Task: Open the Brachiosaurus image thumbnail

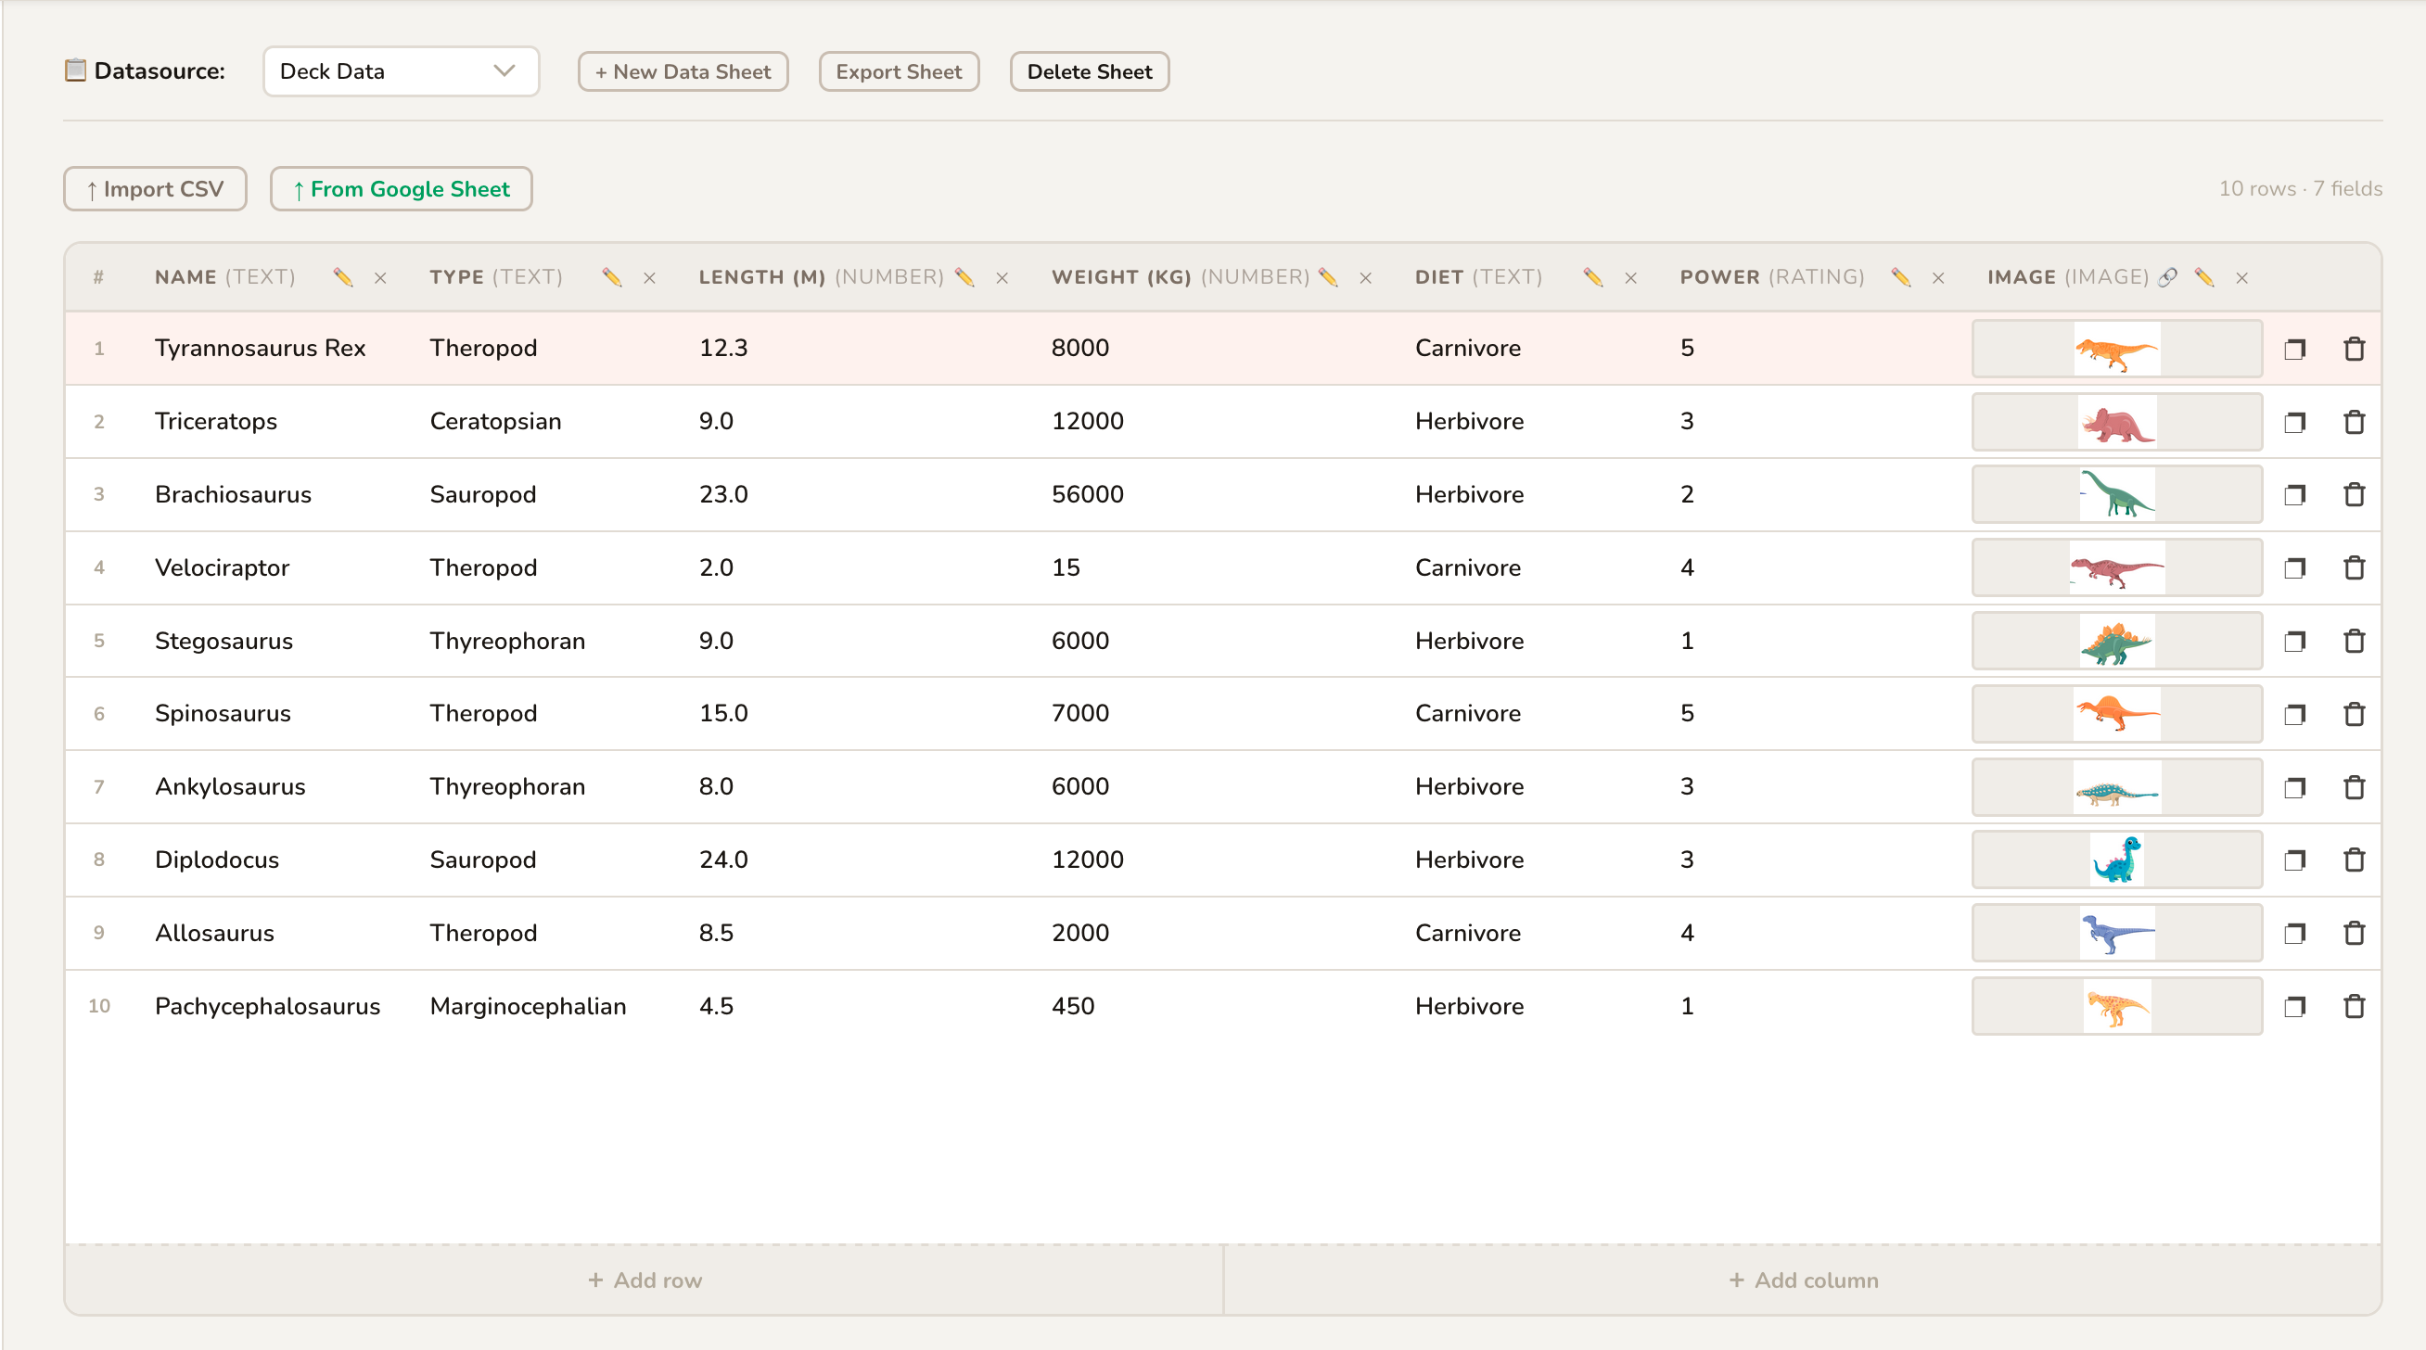Action: [x=2117, y=494]
